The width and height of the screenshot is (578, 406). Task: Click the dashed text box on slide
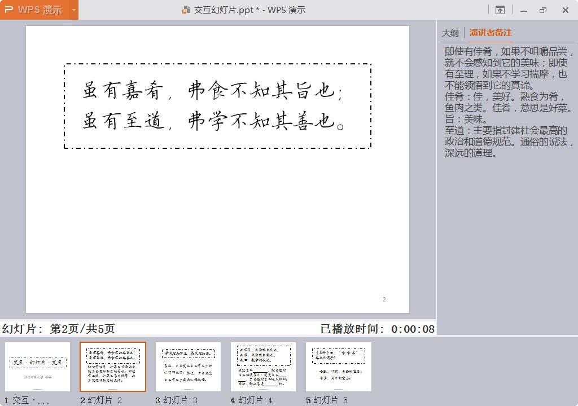[217, 106]
